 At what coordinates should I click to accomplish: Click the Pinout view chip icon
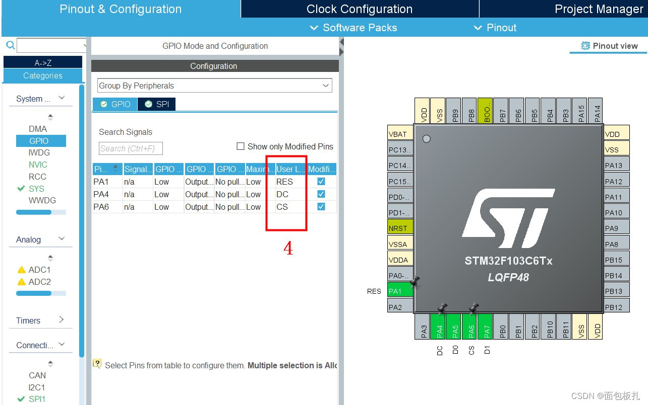(585, 46)
